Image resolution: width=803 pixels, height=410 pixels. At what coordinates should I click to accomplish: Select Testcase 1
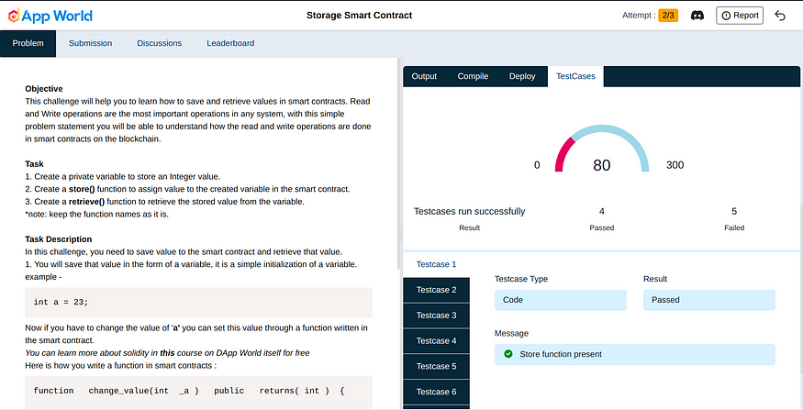[x=436, y=265]
